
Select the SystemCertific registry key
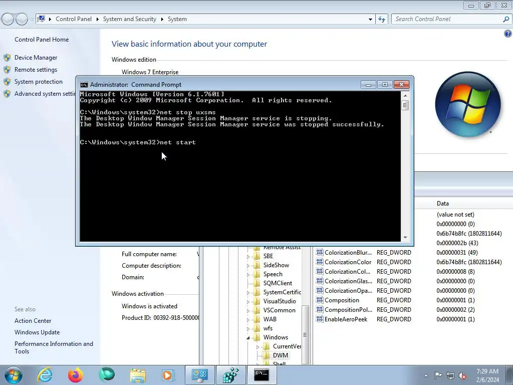coord(282,292)
